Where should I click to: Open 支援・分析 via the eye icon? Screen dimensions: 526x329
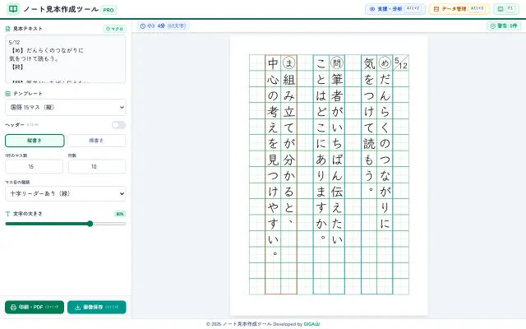click(x=372, y=9)
